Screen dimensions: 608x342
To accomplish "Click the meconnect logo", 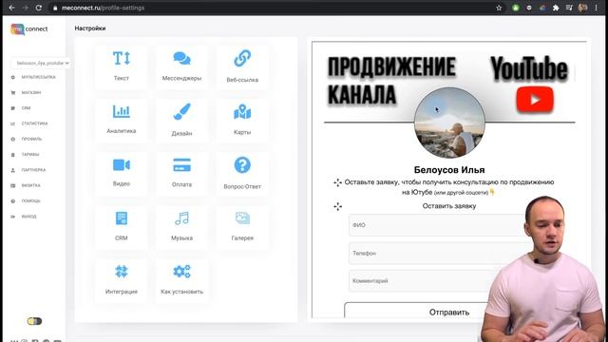I will point(29,29).
